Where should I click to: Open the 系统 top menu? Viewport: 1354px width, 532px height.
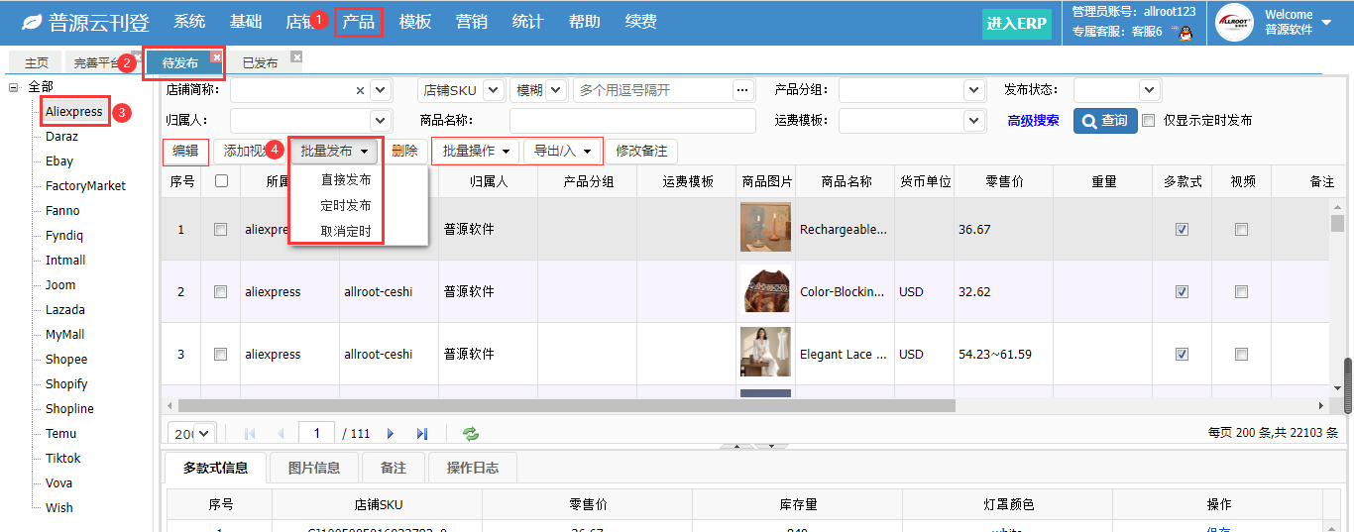pos(189,21)
